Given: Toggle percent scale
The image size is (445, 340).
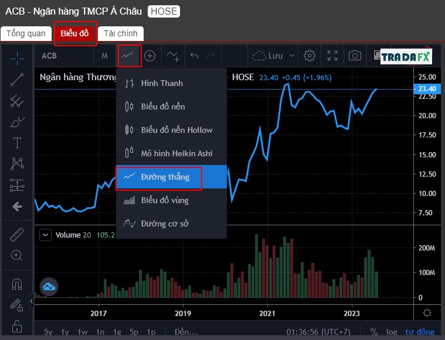Looking at the screenshot, I should tap(374, 332).
